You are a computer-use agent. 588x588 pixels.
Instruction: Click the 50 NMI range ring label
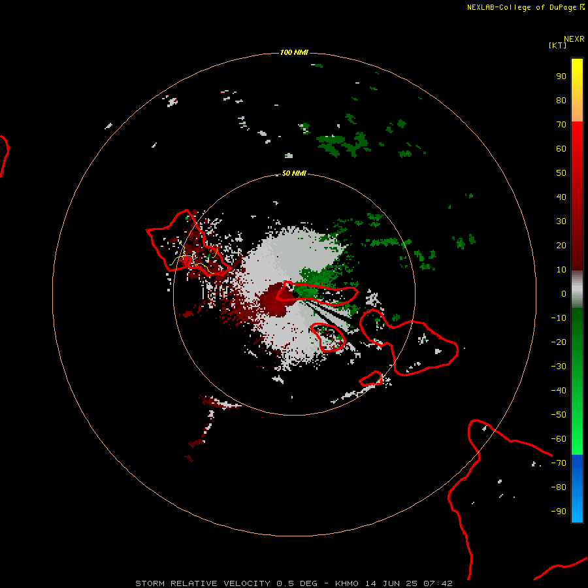tap(293, 173)
